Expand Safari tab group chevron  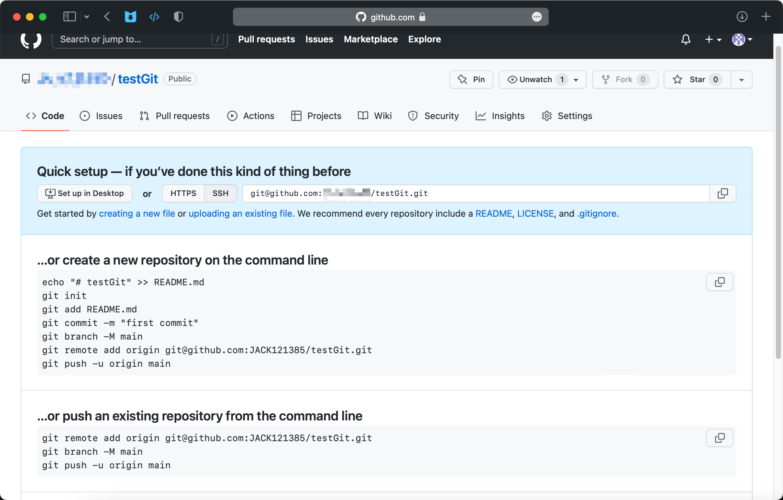pyautogui.click(x=86, y=16)
